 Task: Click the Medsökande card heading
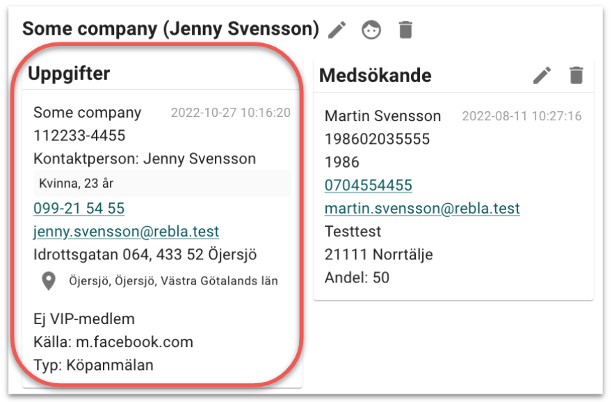tap(375, 76)
